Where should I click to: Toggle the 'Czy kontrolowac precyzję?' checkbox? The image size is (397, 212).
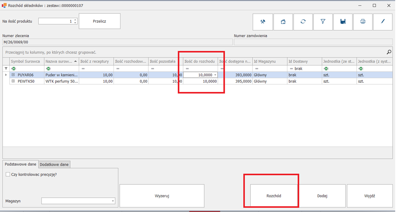(x=8, y=174)
